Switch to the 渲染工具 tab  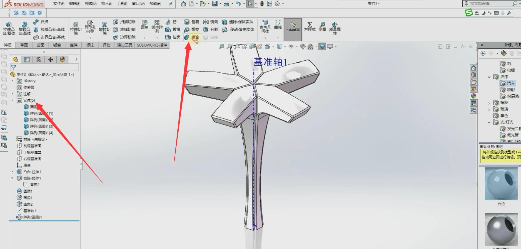124,45
